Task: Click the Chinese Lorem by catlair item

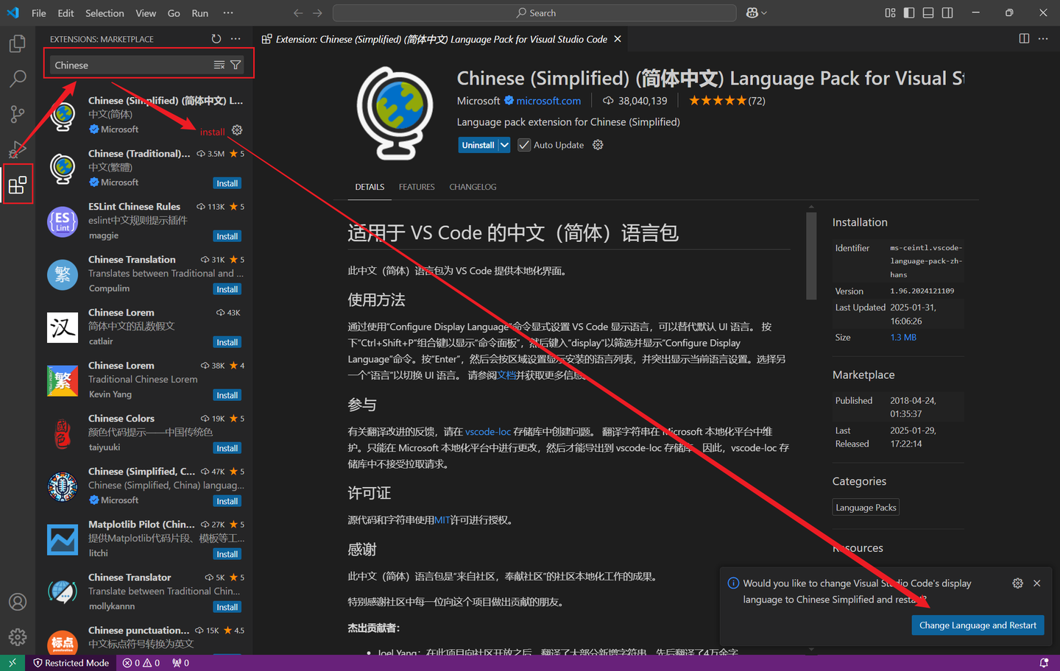Action: coord(146,327)
